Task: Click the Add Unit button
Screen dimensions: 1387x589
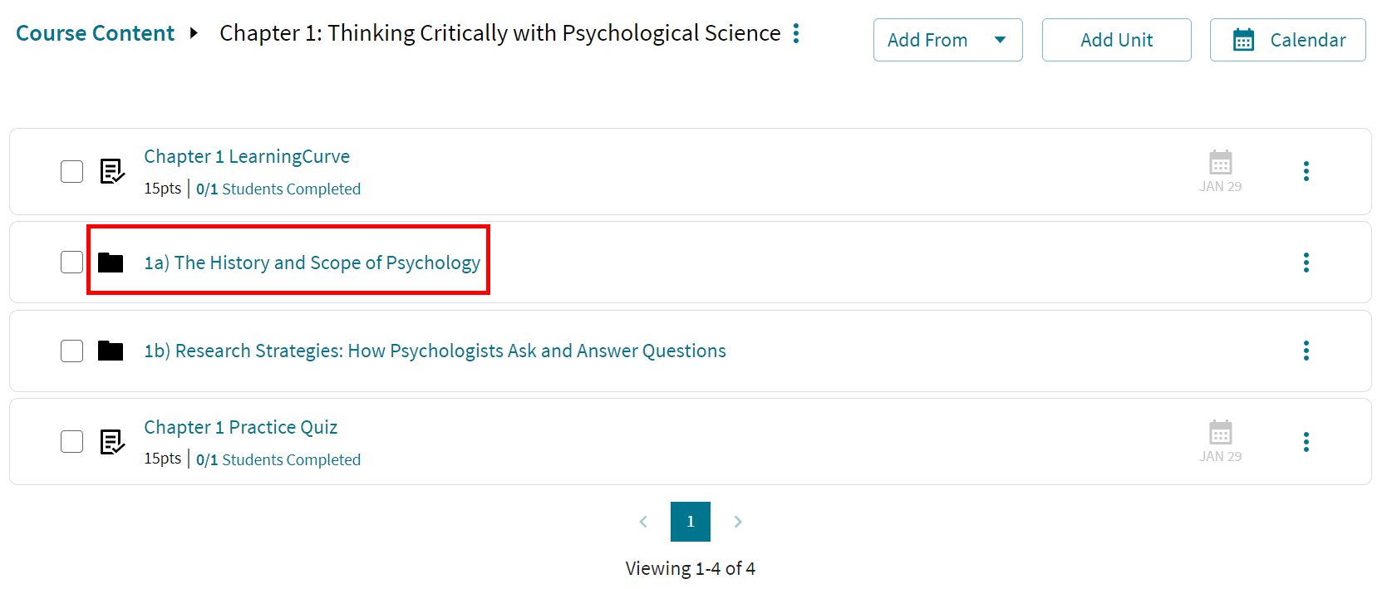Action: click(x=1116, y=39)
